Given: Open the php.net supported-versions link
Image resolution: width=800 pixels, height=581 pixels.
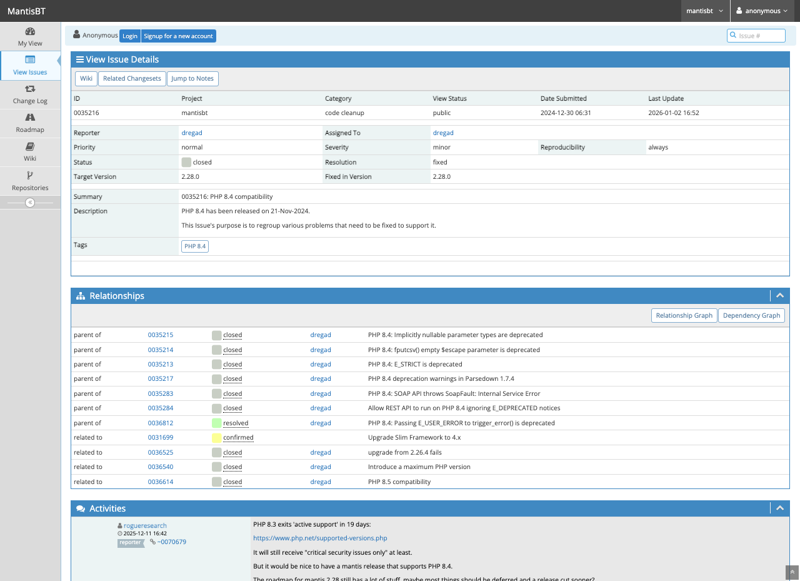Looking at the screenshot, I should pos(320,538).
